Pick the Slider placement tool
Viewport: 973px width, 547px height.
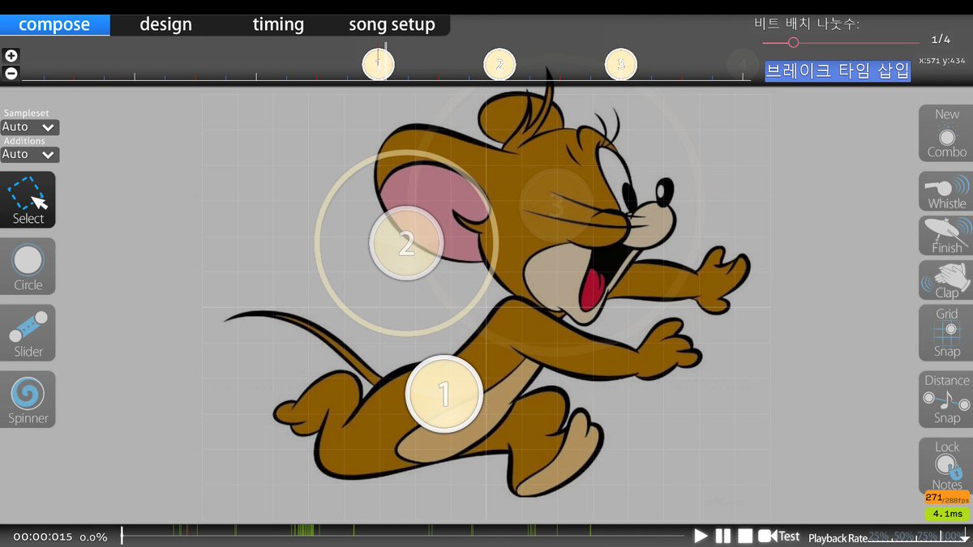pyautogui.click(x=28, y=332)
